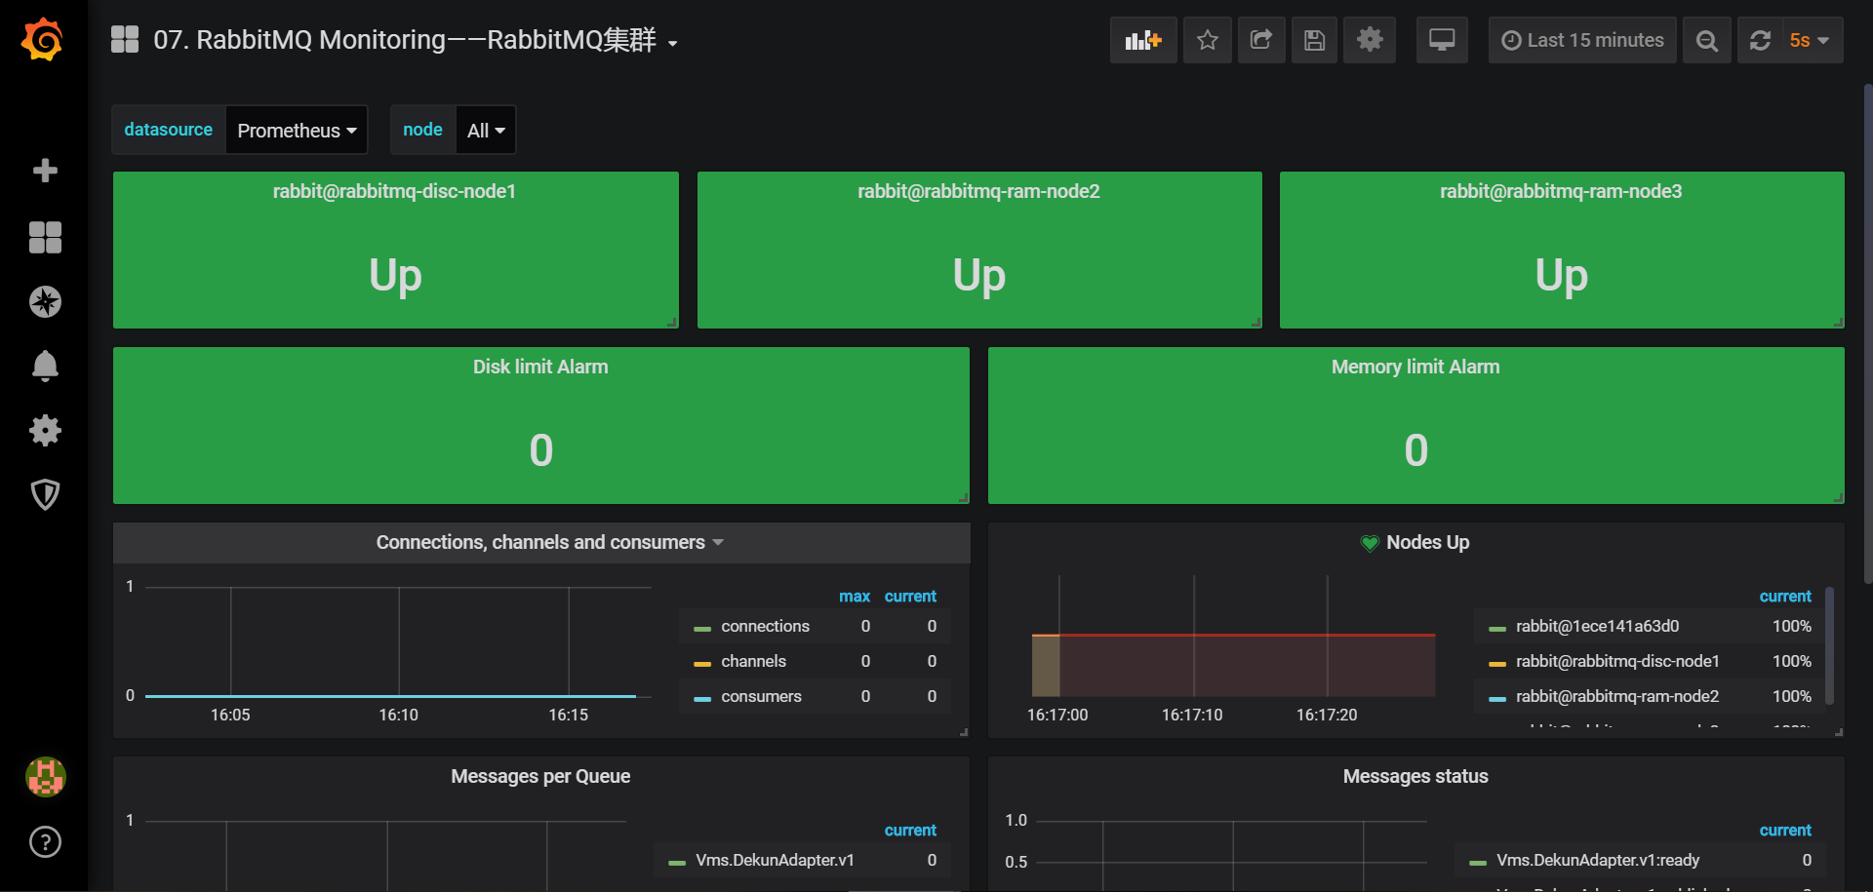Image resolution: width=1873 pixels, height=892 pixels.
Task: Click the 0 value in Memory limit Alarm
Action: [x=1415, y=451]
